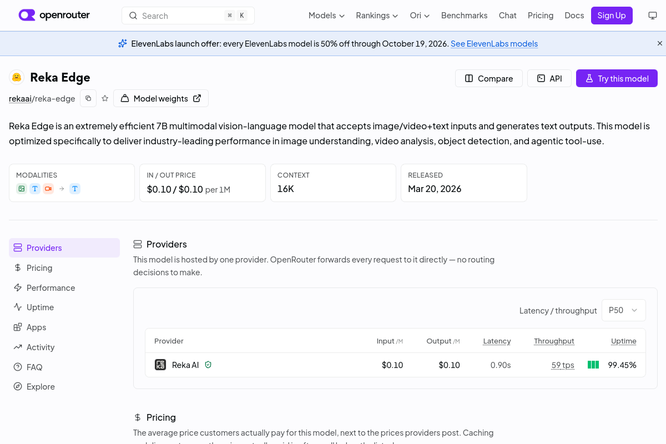Click the Compare button

(489, 78)
